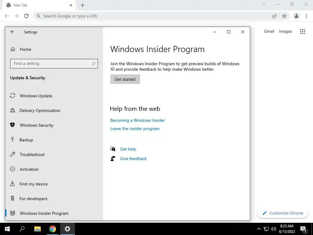Click the Settings gear in the taskbar

point(68,229)
